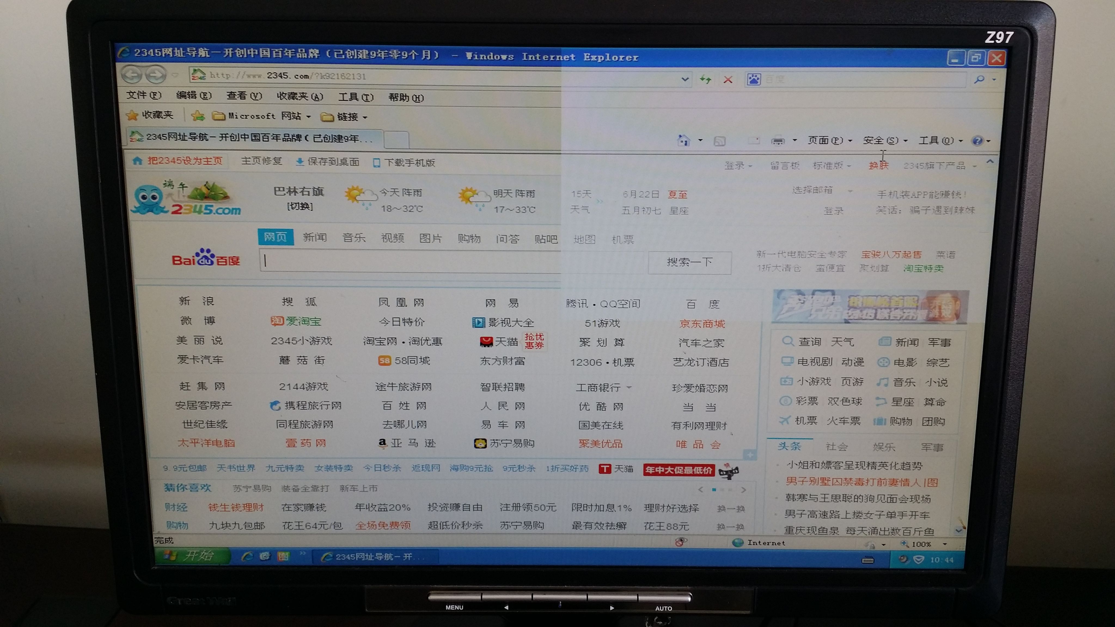
Task: Click the security shield icon in system tray
Action: tap(918, 559)
